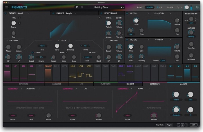
Task: Click the Filter Mix knob
Action: pyautogui.click(x=119, y=33)
